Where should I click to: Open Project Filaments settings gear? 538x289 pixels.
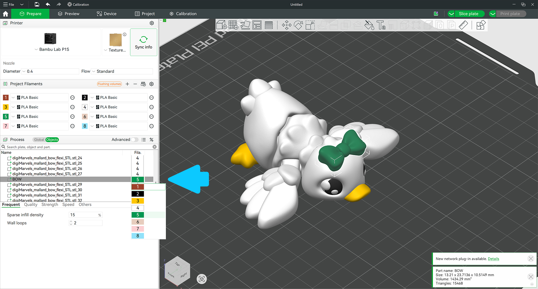(151, 84)
